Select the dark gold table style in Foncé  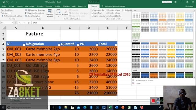click(x=171, y=75)
